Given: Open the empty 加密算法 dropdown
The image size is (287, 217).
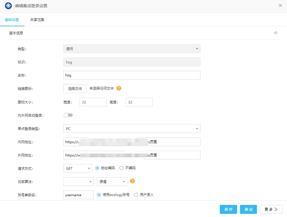Looking at the screenshot, I should (x=78, y=181).
